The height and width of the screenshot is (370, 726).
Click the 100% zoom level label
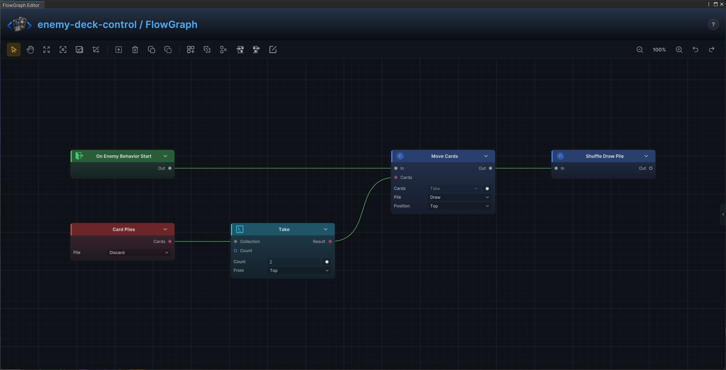click(659, 50)
